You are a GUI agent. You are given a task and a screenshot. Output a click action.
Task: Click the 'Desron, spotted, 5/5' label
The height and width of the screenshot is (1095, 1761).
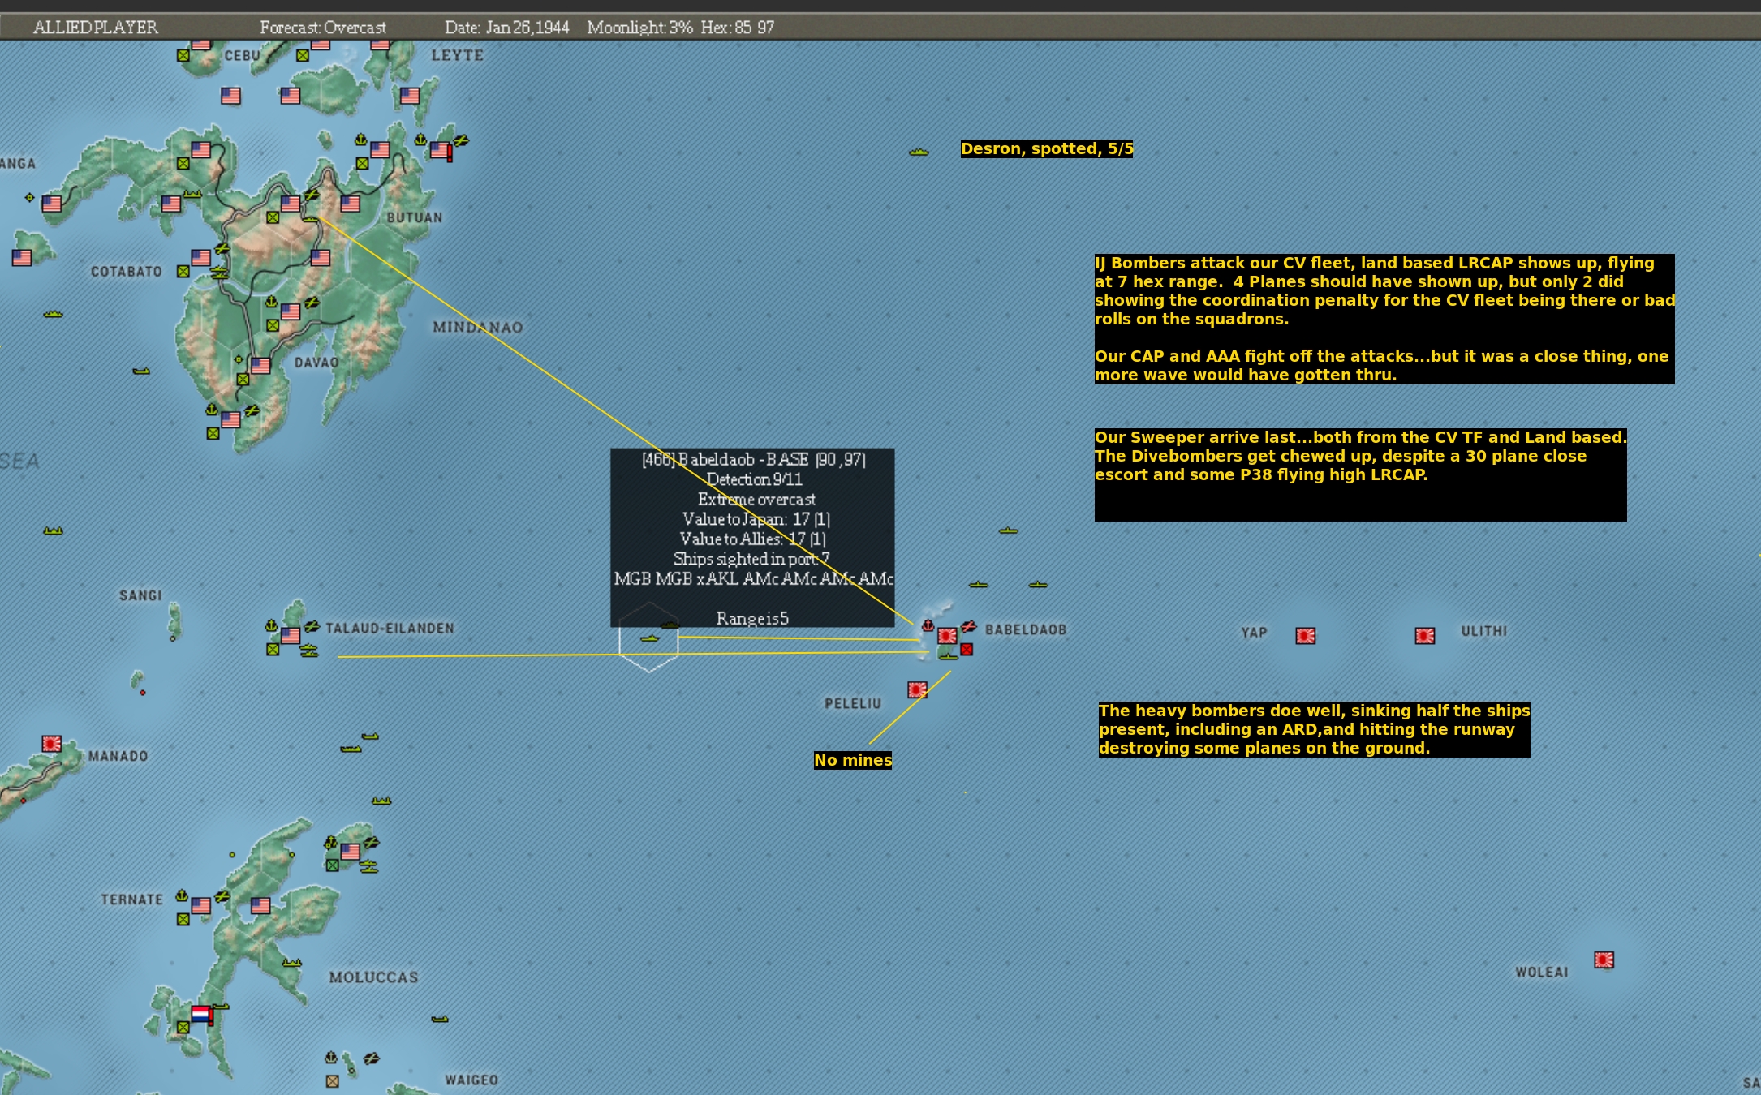1046,148
